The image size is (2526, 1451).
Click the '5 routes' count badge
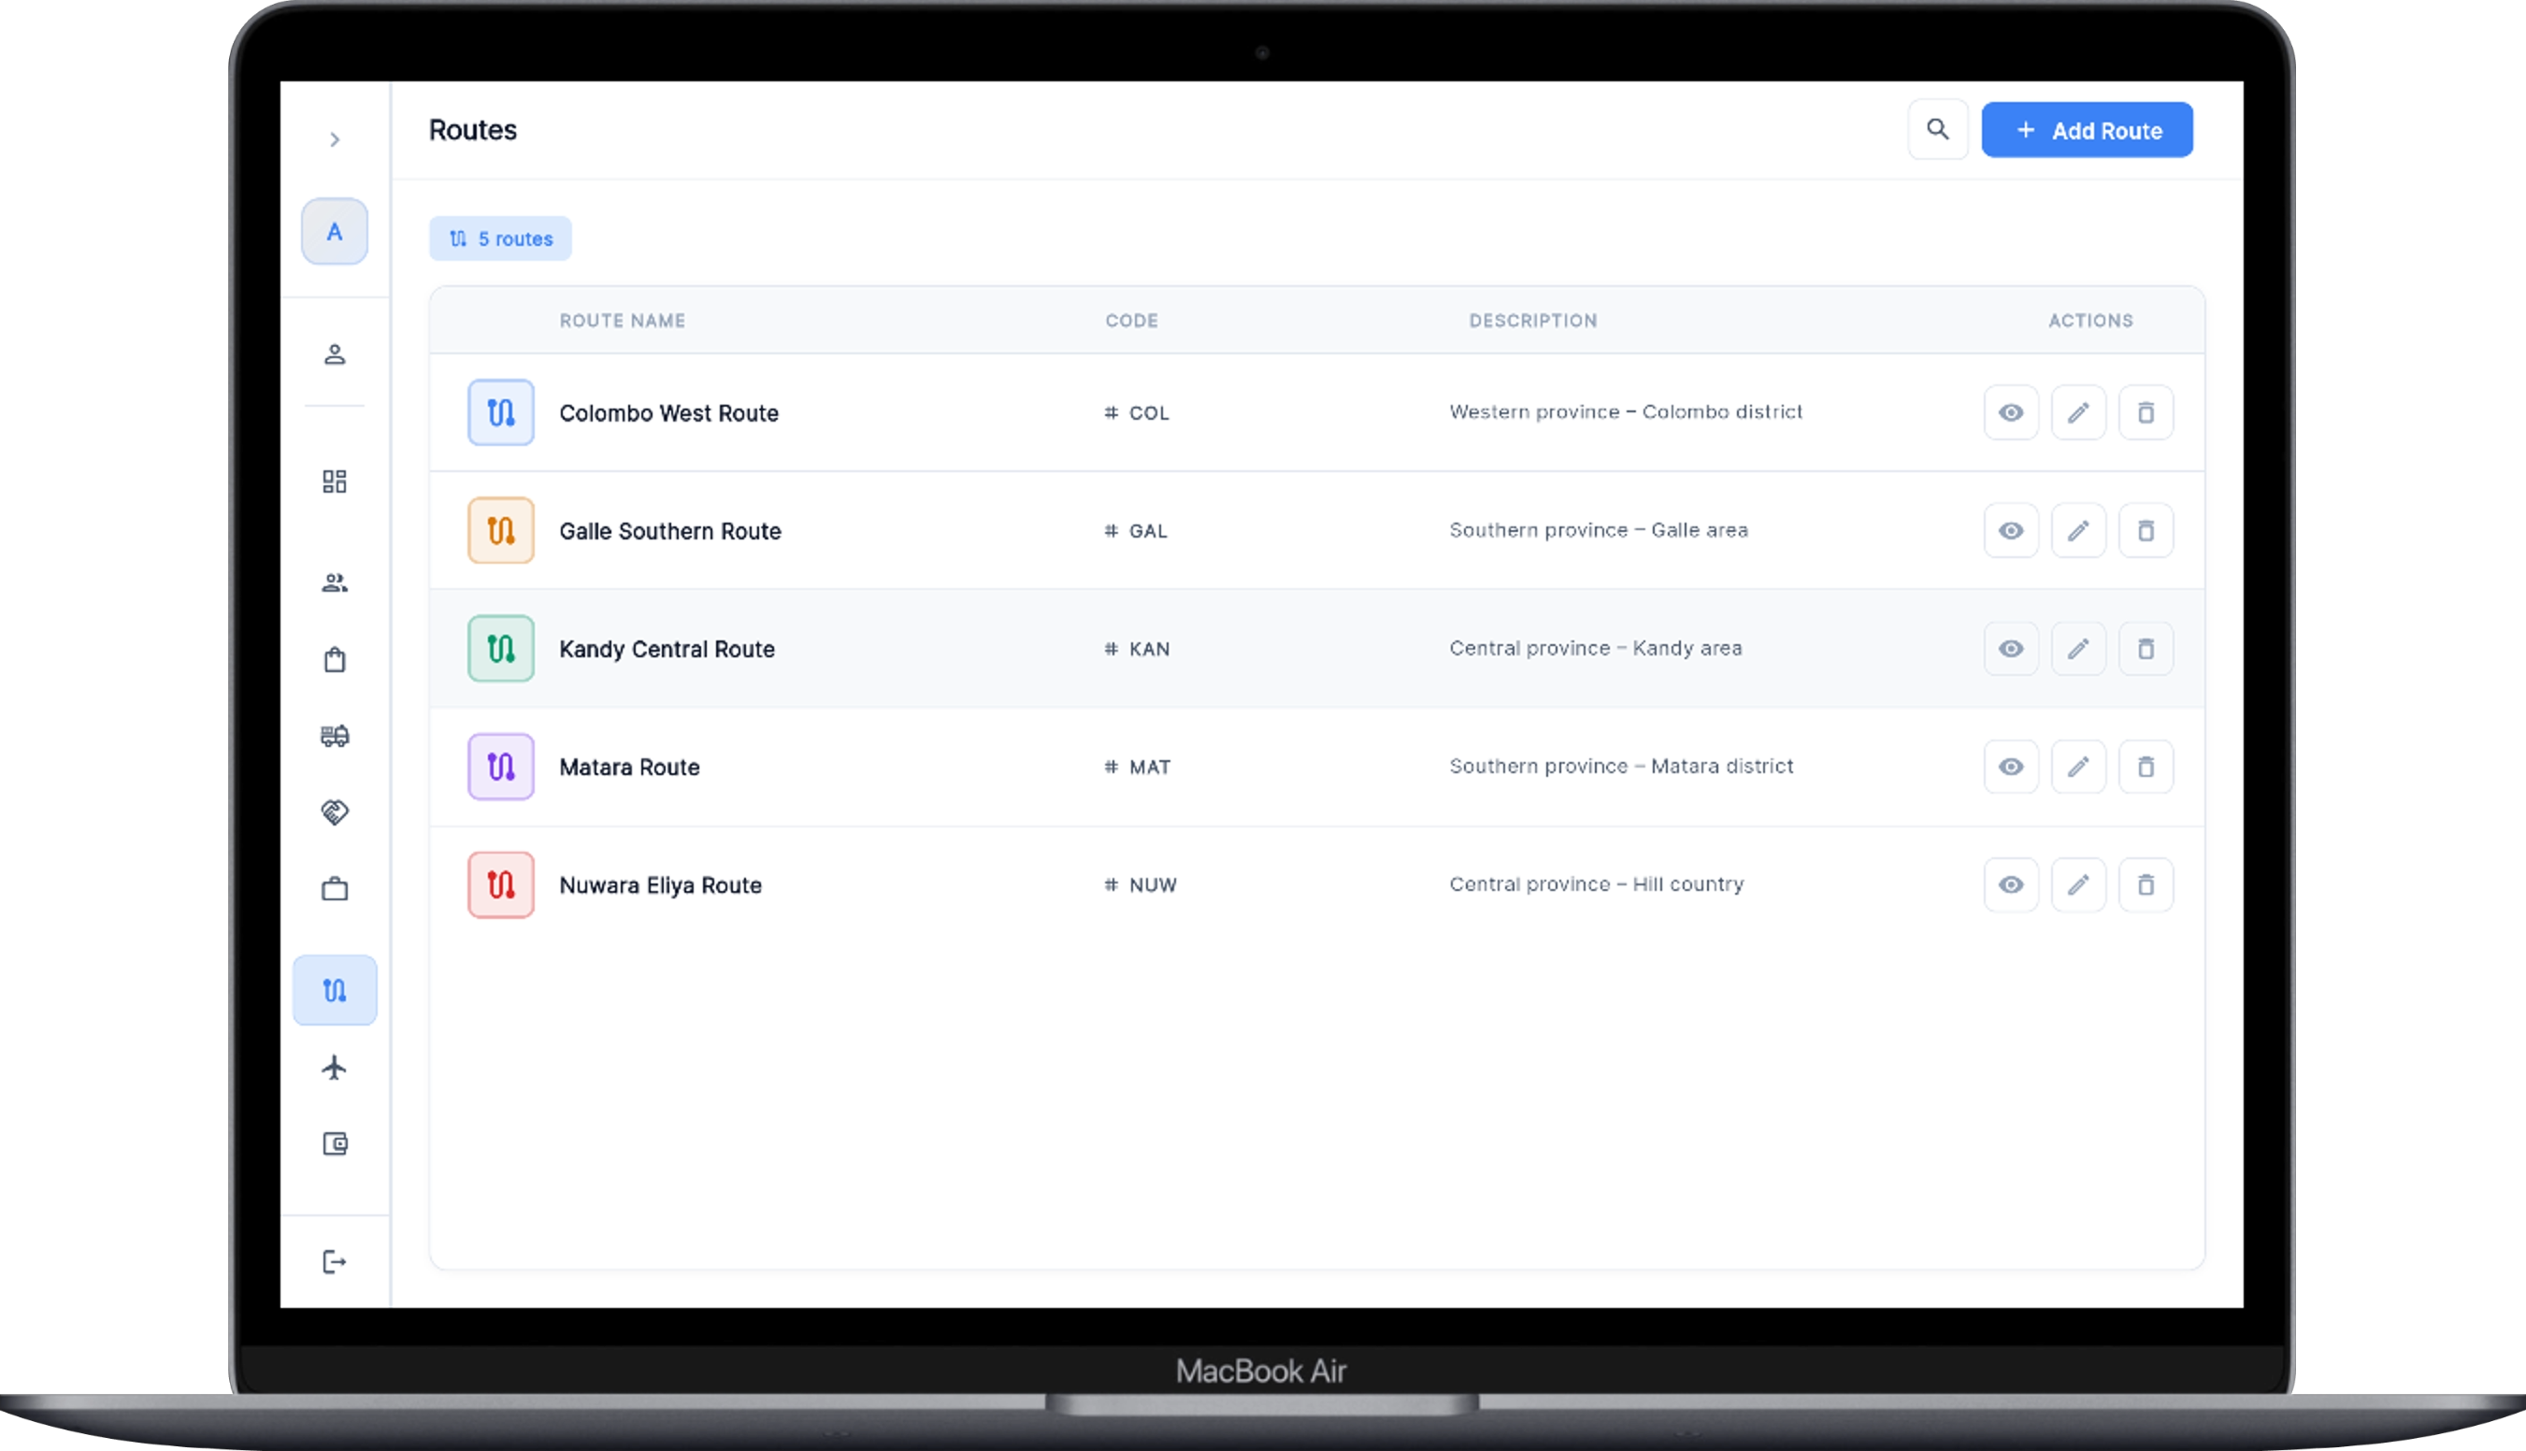500,239
